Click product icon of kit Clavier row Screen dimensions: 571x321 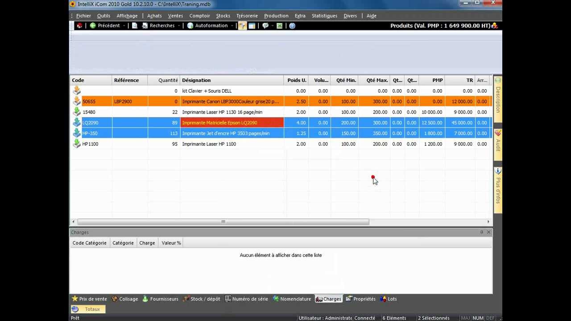click(x=77, y=91)
